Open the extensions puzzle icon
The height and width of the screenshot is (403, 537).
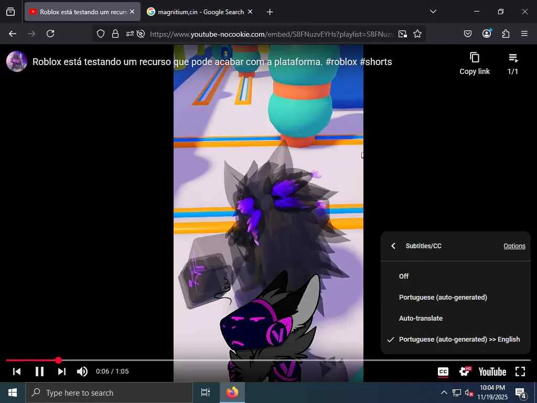pos(506,34)
